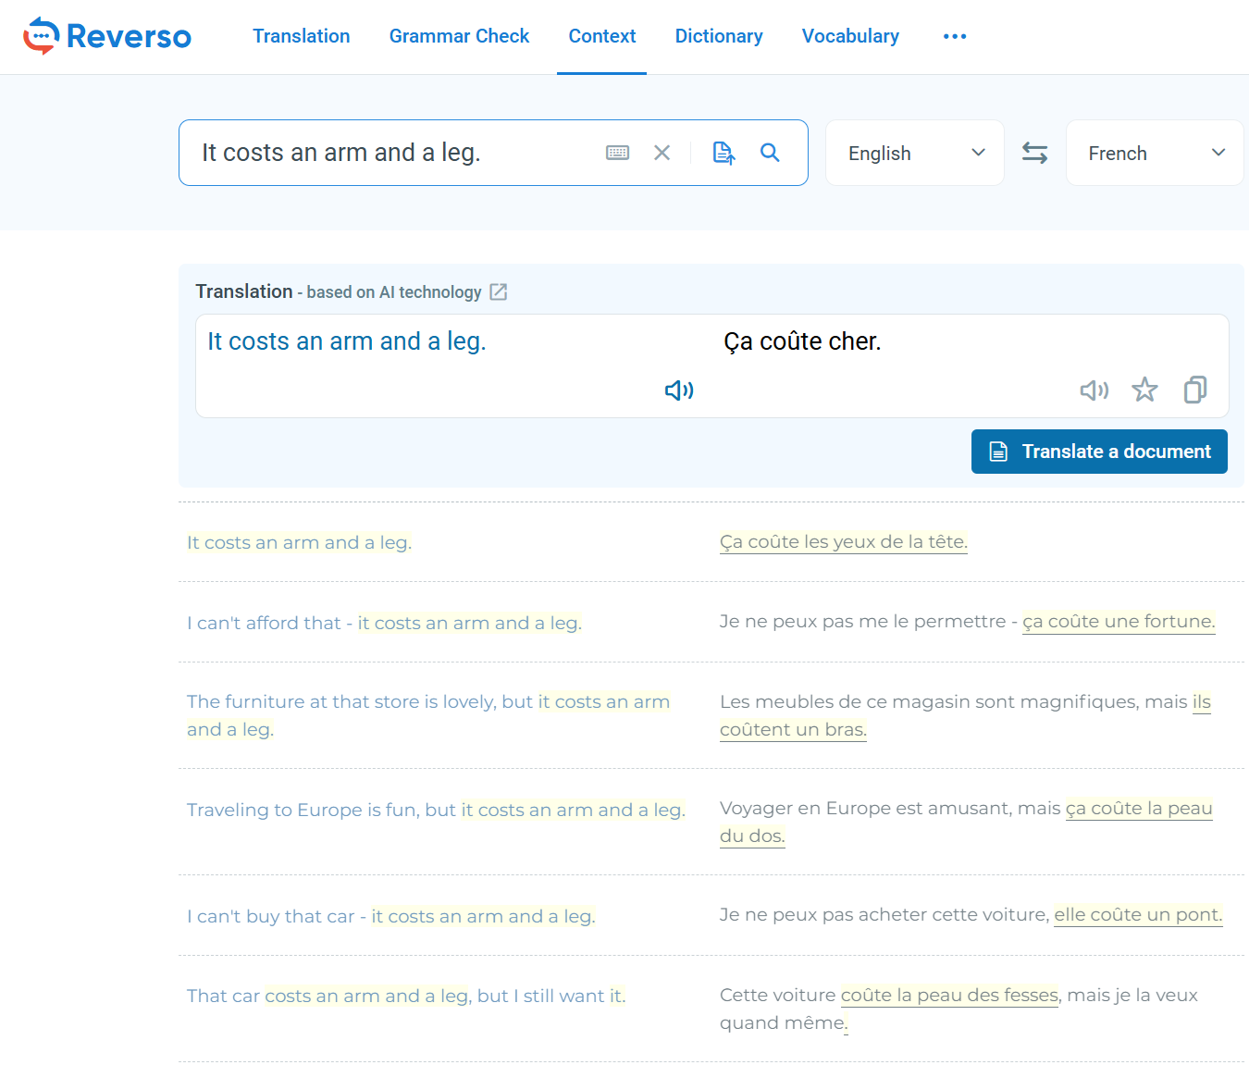The height and width of the screenshot is (1065, 1249).
Task: Swap source and target languages
Action: pyautogui.click(x=1034, y=153)
